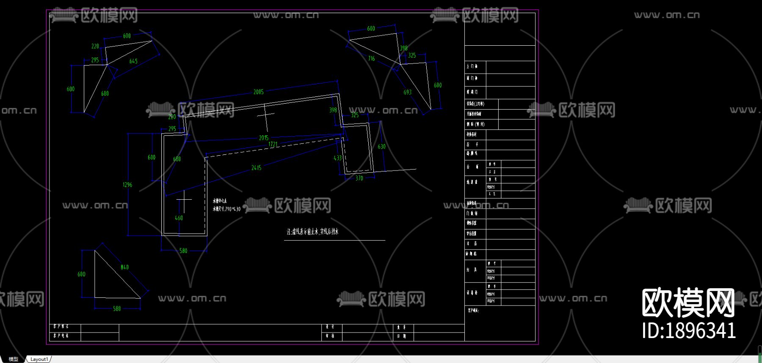Select the 370 dimension label
The width and height of the screenshot is (762, 363).
point(359,179)
